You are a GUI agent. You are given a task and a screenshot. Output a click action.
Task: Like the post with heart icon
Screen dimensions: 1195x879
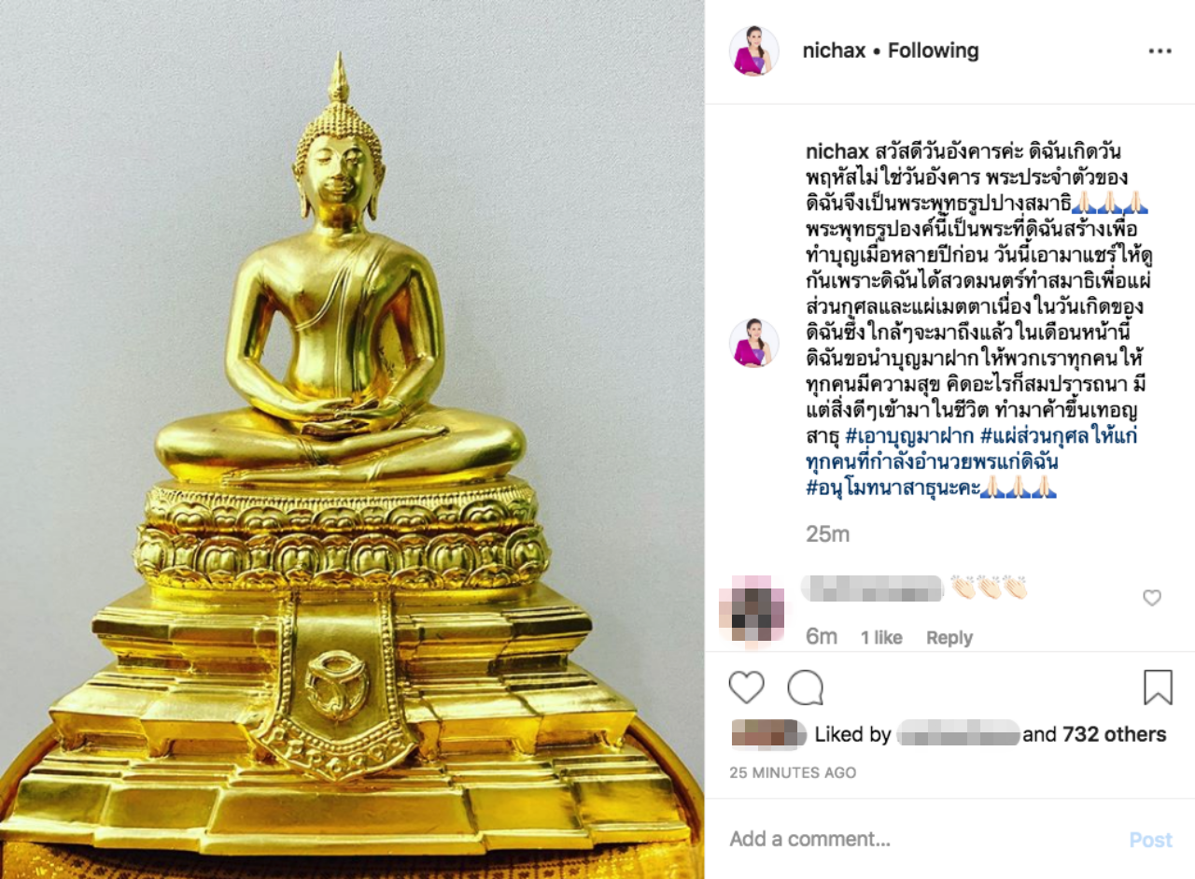(x=747, y=688)
